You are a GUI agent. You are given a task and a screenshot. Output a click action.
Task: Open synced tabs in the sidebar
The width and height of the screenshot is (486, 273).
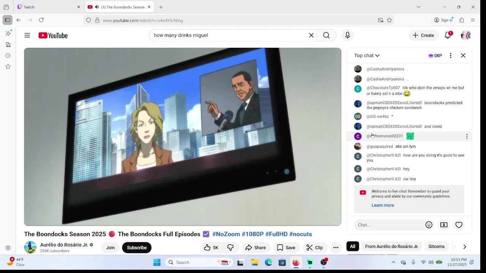pos(8,45)
